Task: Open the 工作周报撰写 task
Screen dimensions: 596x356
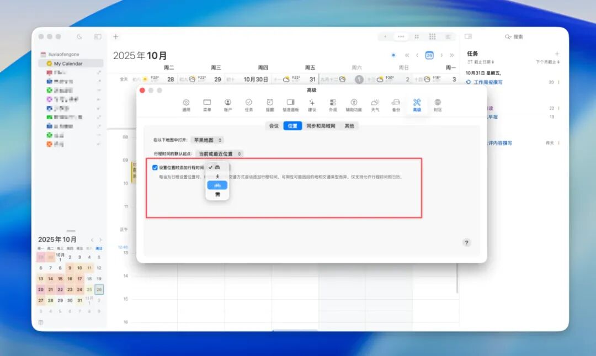Action: 488,82
